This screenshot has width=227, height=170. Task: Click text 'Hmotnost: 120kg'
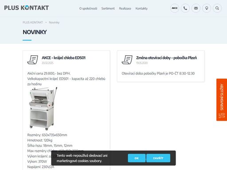pos(40,140)
